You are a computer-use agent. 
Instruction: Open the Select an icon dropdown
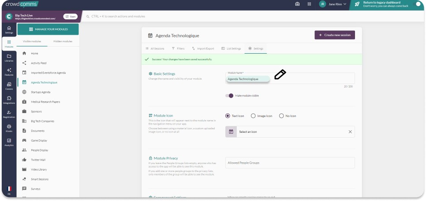pyautogui.click(x=291, y=132)
